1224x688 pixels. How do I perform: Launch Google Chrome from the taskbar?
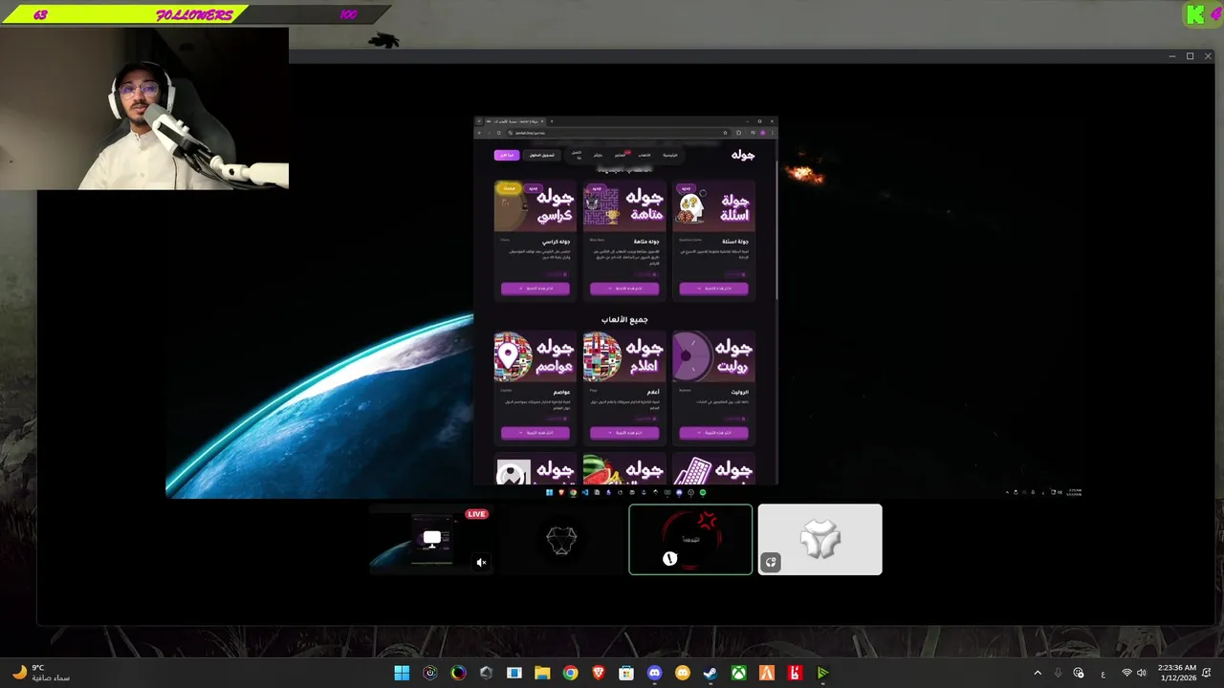tap(570, 673)
